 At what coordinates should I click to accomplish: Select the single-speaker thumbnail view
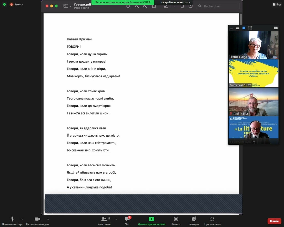[238, 28]
